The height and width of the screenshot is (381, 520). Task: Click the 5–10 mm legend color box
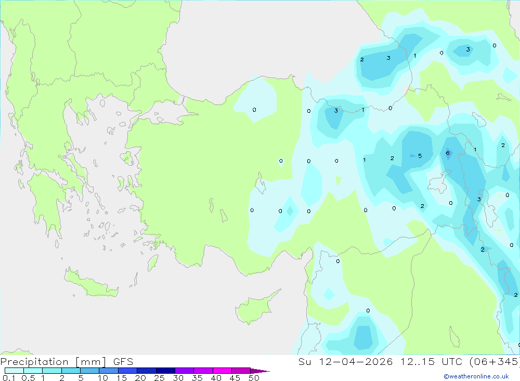pos(90,371)
